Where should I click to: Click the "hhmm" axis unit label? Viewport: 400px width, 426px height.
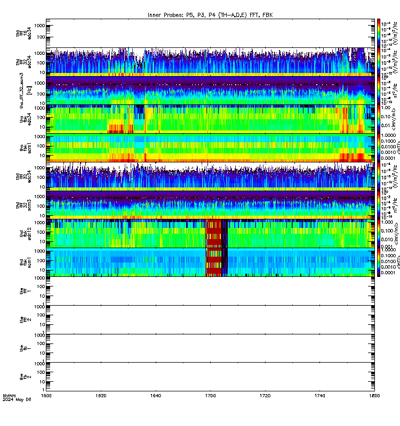(9, 396)
